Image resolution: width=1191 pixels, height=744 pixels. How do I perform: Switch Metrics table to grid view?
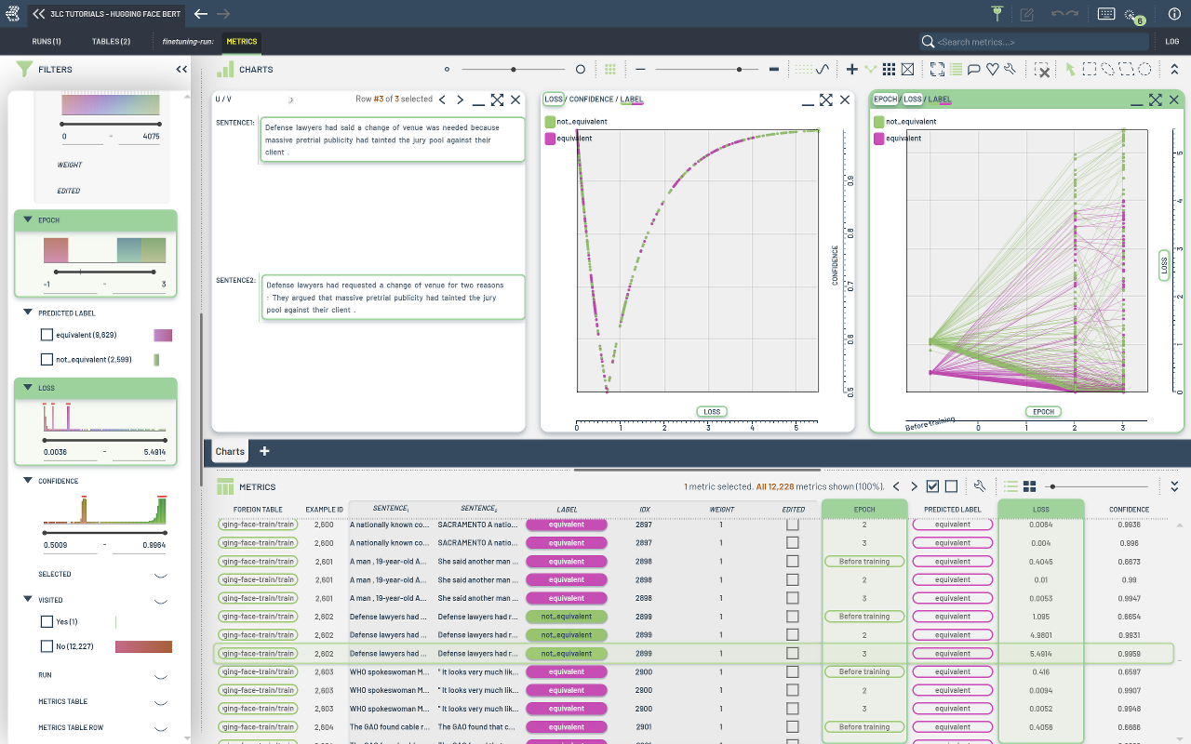[1029, 486]
